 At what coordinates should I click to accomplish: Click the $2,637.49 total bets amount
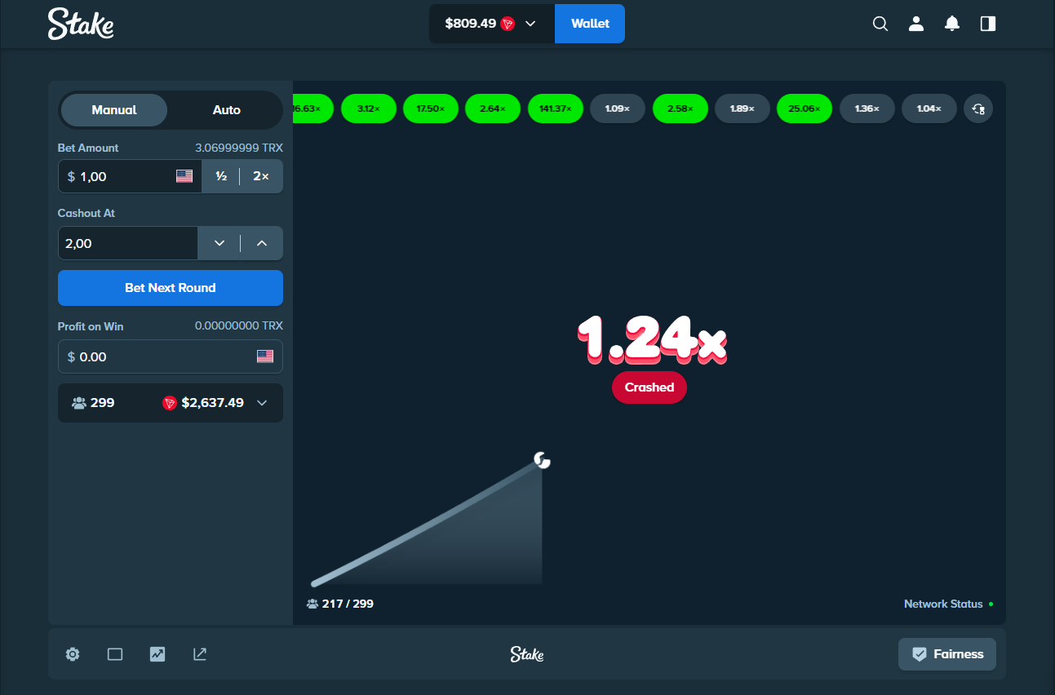click(x=213, y=403)
